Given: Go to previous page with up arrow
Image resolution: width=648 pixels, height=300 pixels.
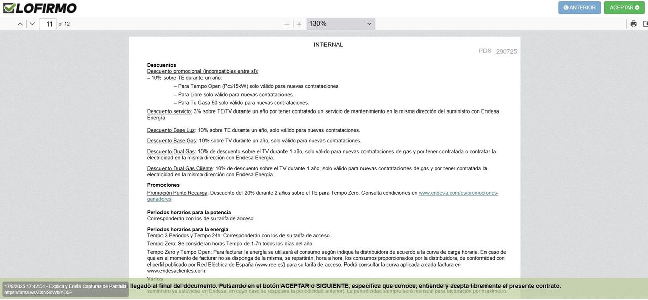Looking at the screenshot, I should pos(20,24).
